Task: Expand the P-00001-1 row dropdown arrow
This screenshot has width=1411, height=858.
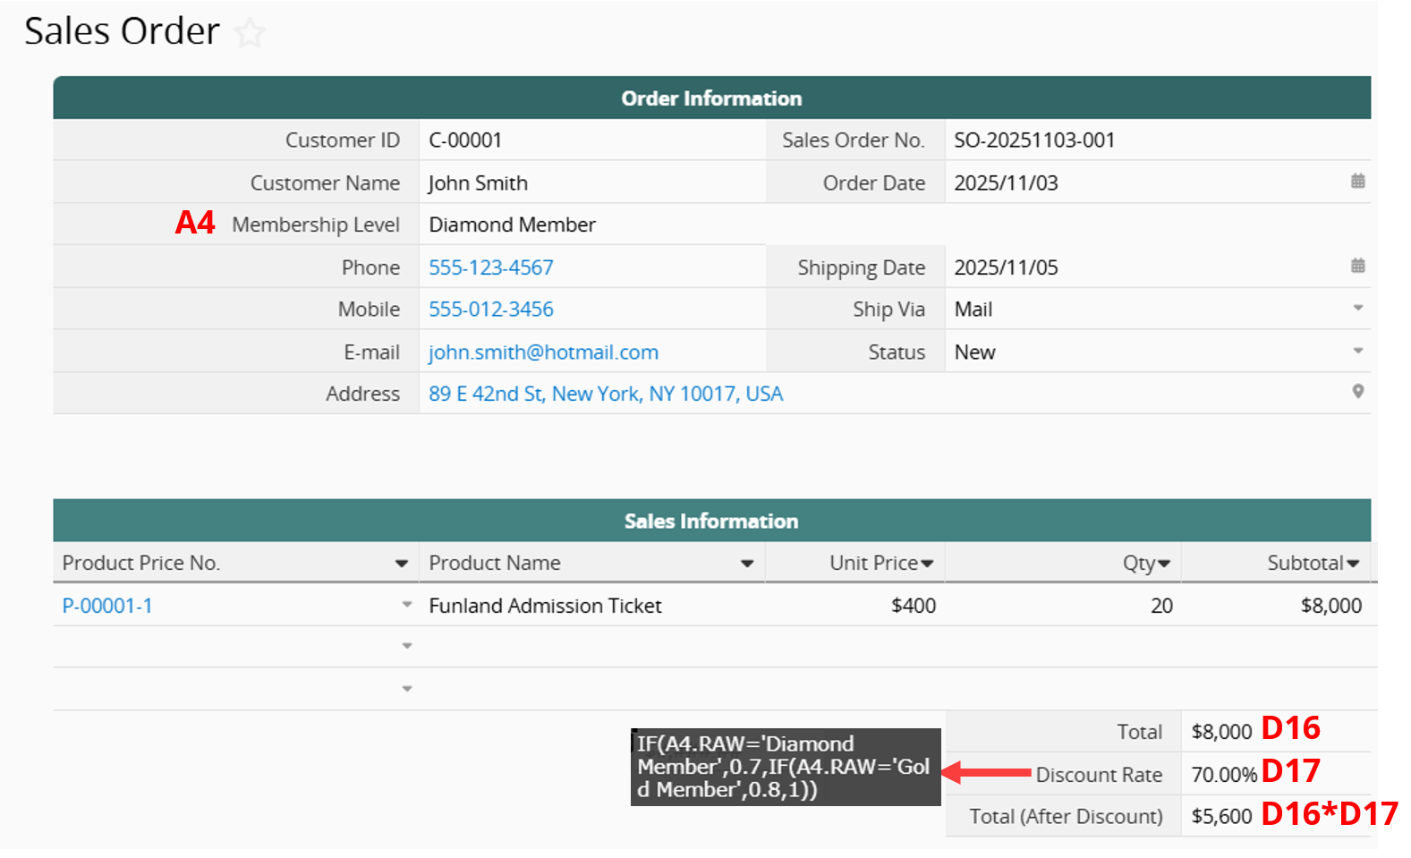Action: coord(407,605)
